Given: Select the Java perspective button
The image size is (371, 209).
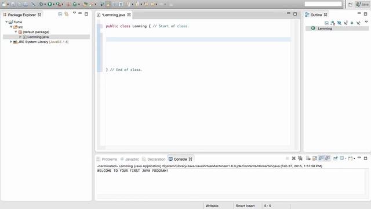Looking at the screenshot, I should (362, 4).
